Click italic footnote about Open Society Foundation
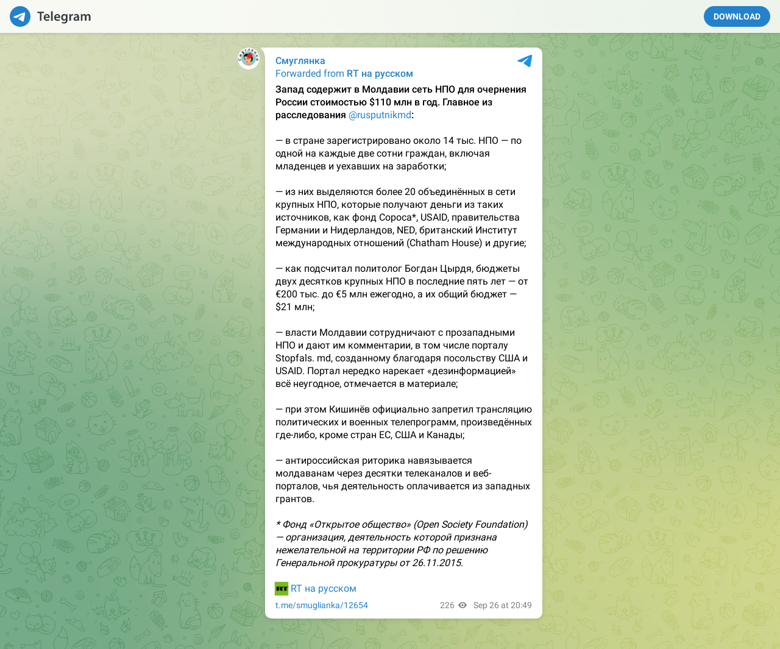 pos(402,544)
